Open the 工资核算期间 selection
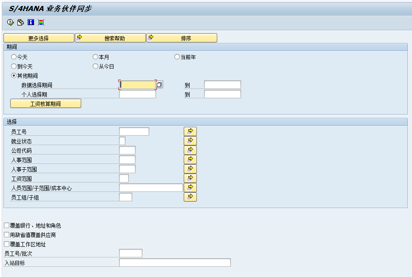The height and width of the screenshot is (277, 412). pos(45,103)
